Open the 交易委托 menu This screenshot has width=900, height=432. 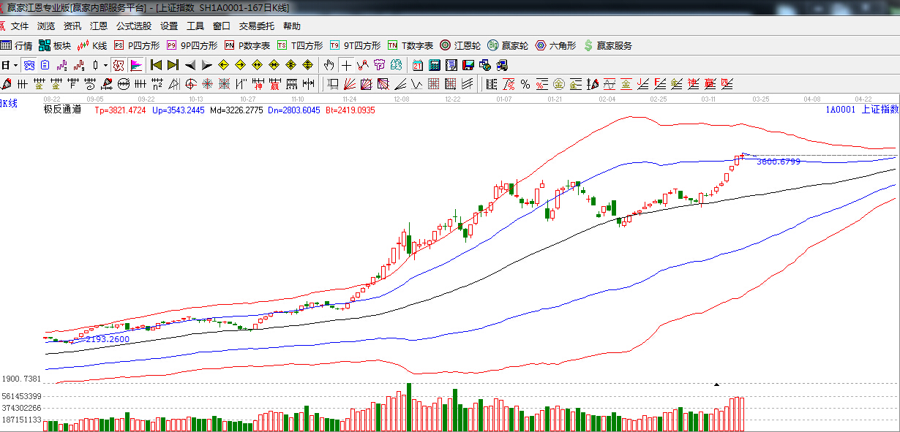pyautogui.click(x=256, y=26)
